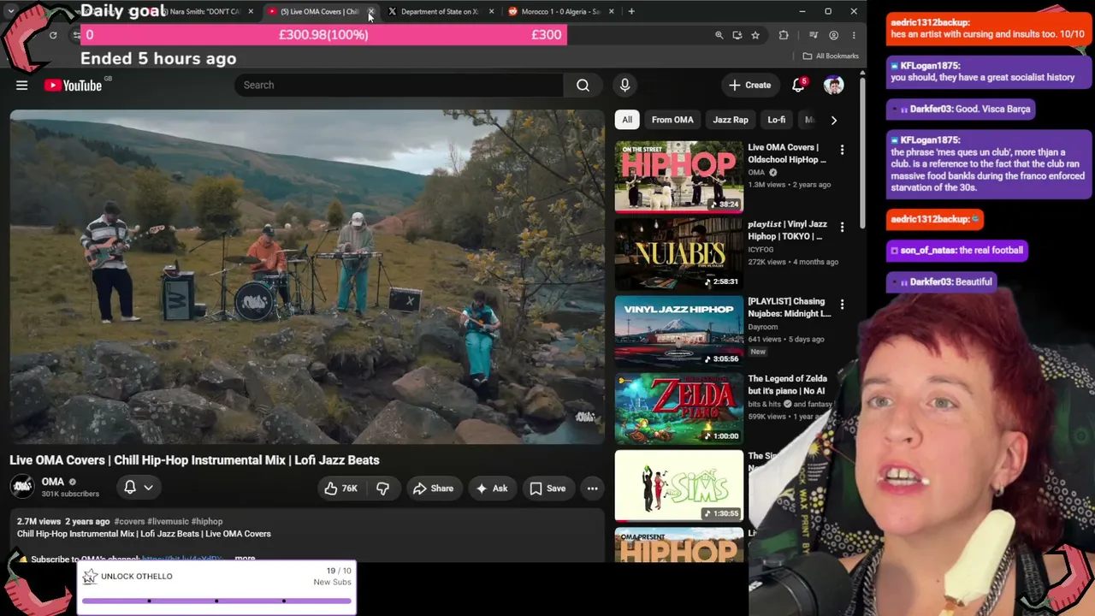Open the Sims video thumbnail

tap(679, 485)
